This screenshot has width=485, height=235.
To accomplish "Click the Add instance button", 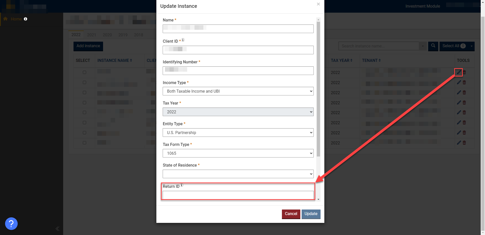I will (x=88, y=46).
